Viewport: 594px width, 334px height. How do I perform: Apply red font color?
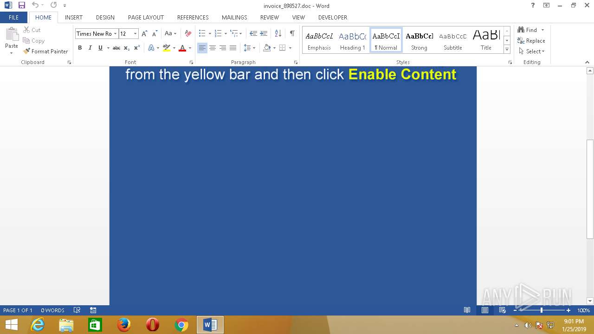click(x=182, y=48)
